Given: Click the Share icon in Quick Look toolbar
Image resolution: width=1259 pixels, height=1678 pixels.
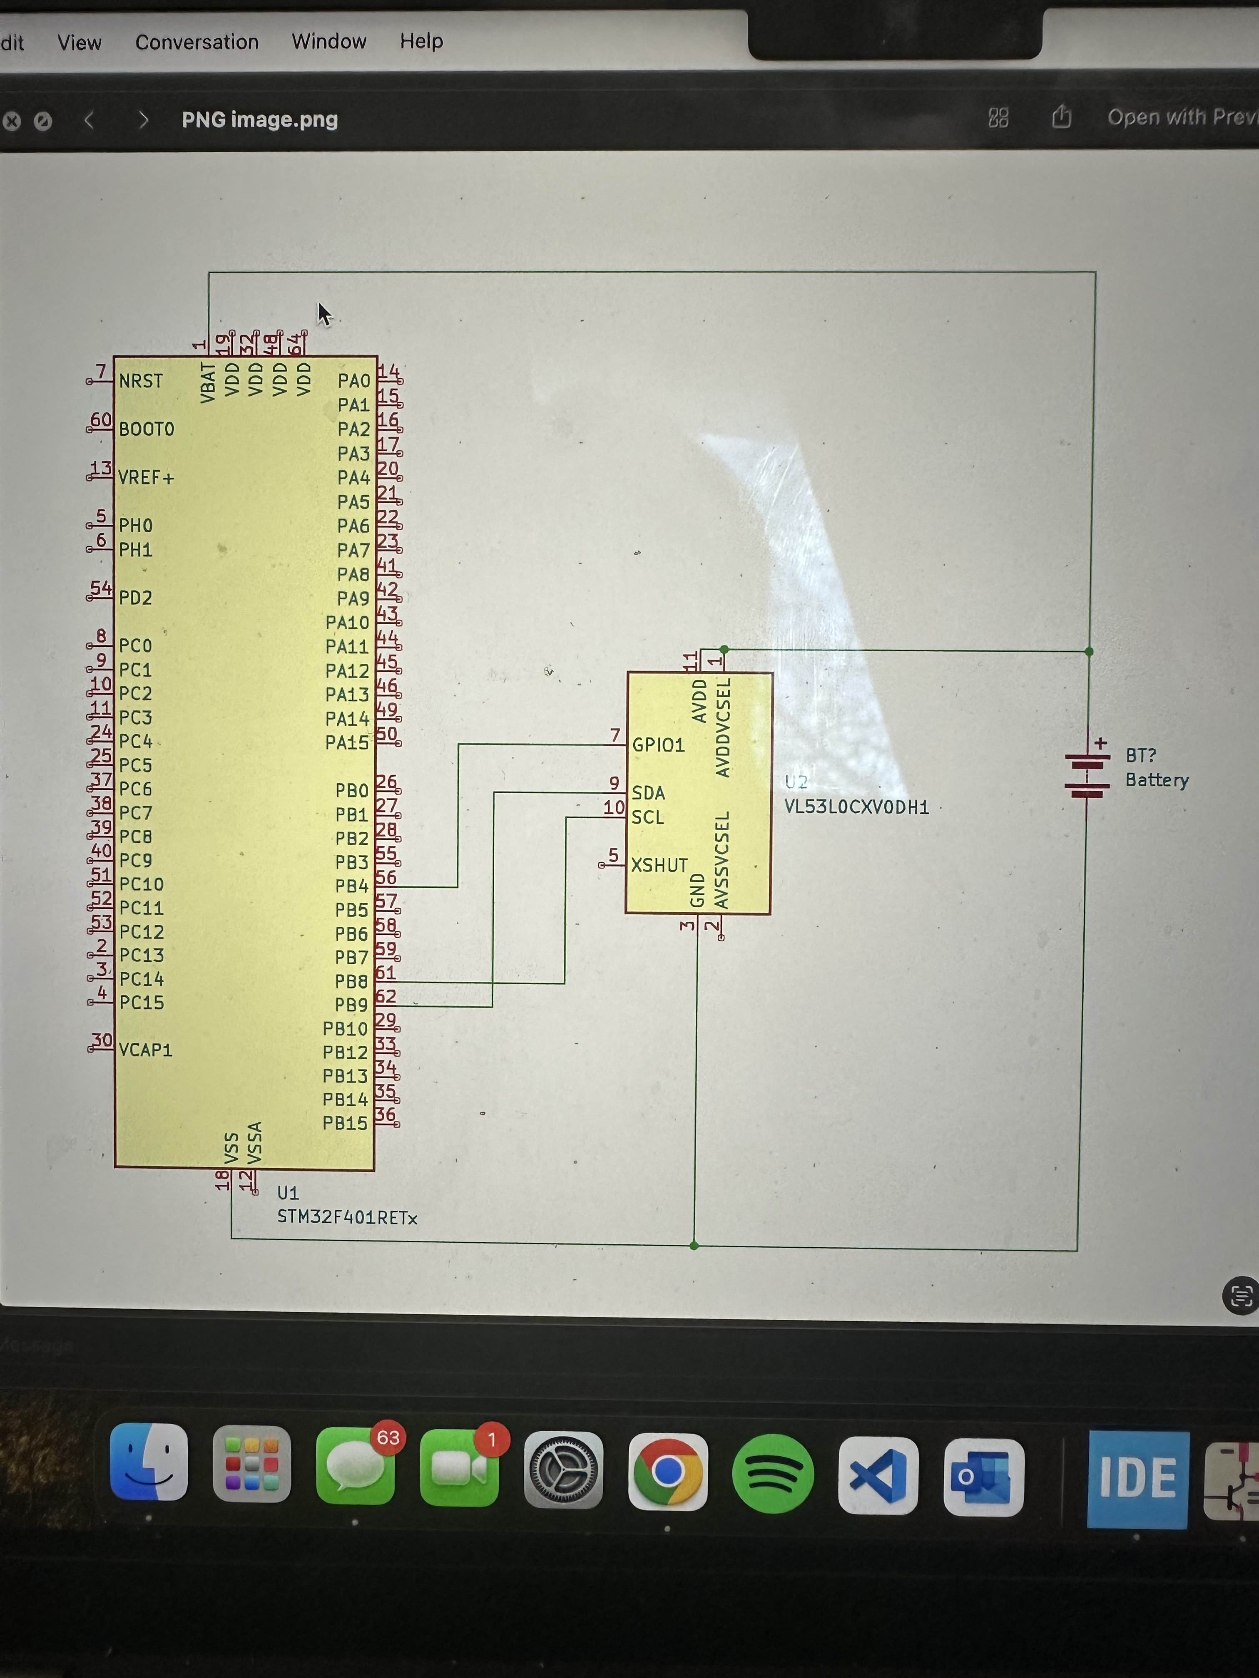Looking at the screenshot, I should 1062,117.
